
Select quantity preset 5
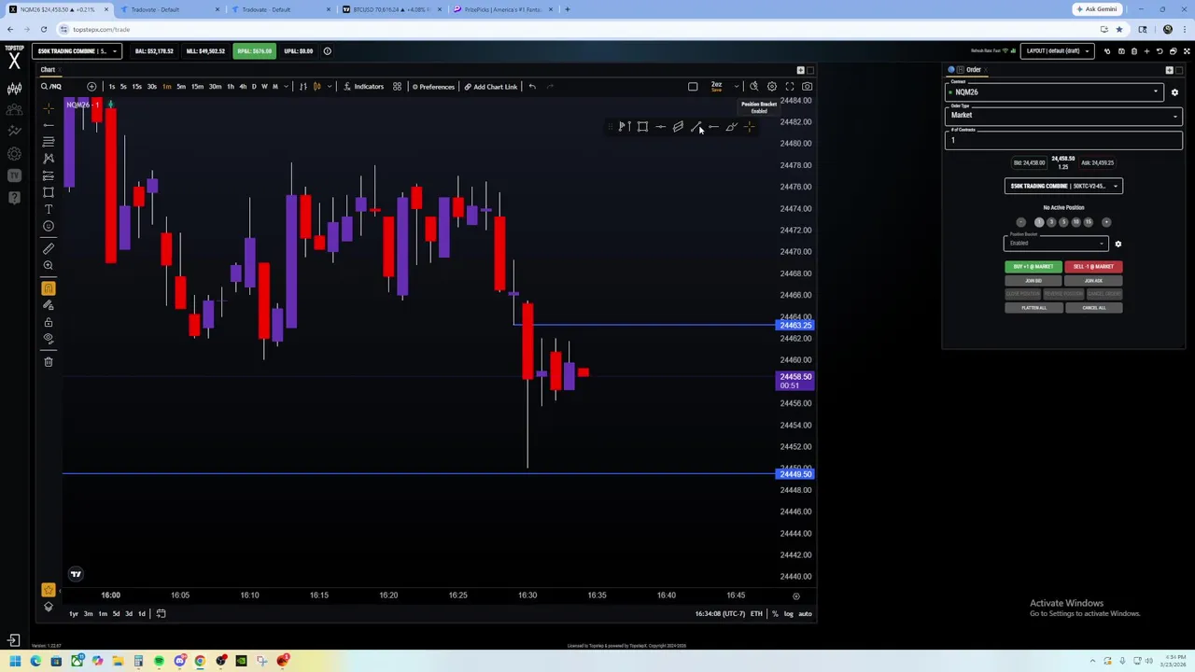(x=1063, y=222)
